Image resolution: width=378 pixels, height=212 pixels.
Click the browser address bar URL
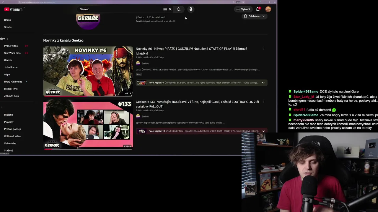pyautogui.click(x=38, y=2)
